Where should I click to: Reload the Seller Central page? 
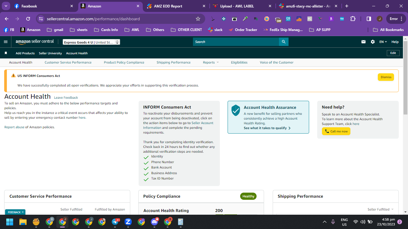point(28,19)
